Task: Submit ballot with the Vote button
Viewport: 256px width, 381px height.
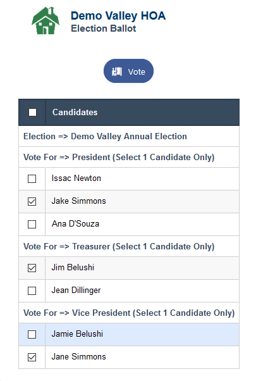Action: coord(128,71)
